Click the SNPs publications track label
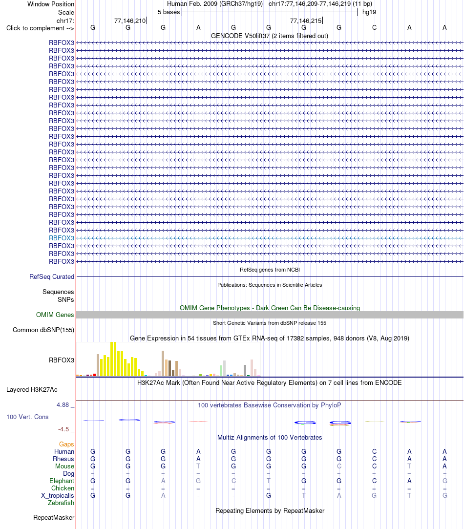This screenshot has width=464, height=529. 66,299
